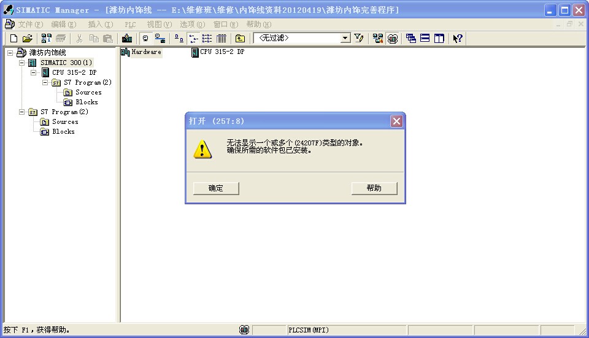
Task: Select CPU 315-2 DP in the tree
Action: click(74, 72)
